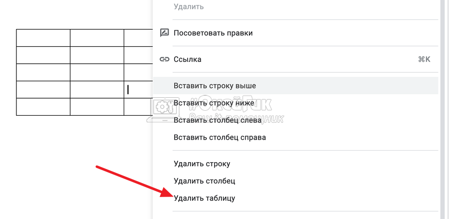Click first column cell in third row
The width and height of the screenshot is (449, 219).
point(43,72)
